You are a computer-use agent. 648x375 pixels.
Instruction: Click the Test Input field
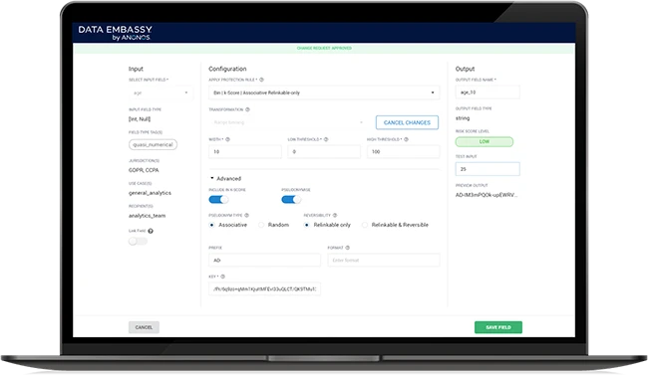pyautogui.click(x=487, y=169)
